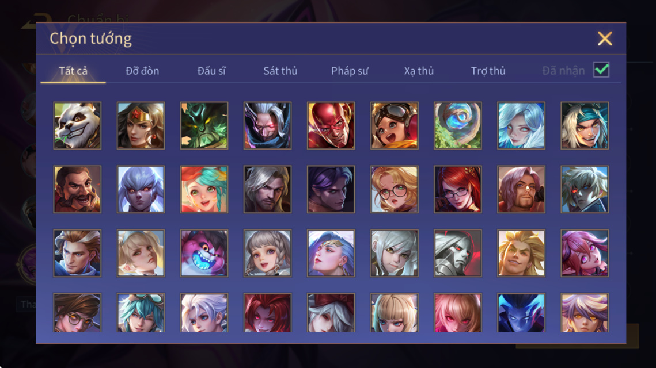
Task: Select the silver armored knight hero
Action: (x=458, y=253)
